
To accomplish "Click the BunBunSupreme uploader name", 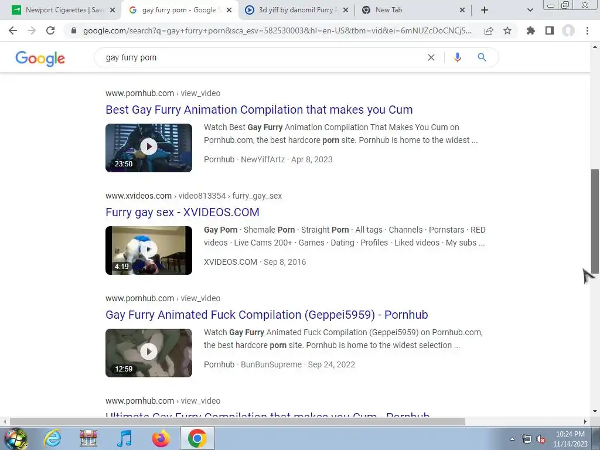I will [x=271, y=364].
